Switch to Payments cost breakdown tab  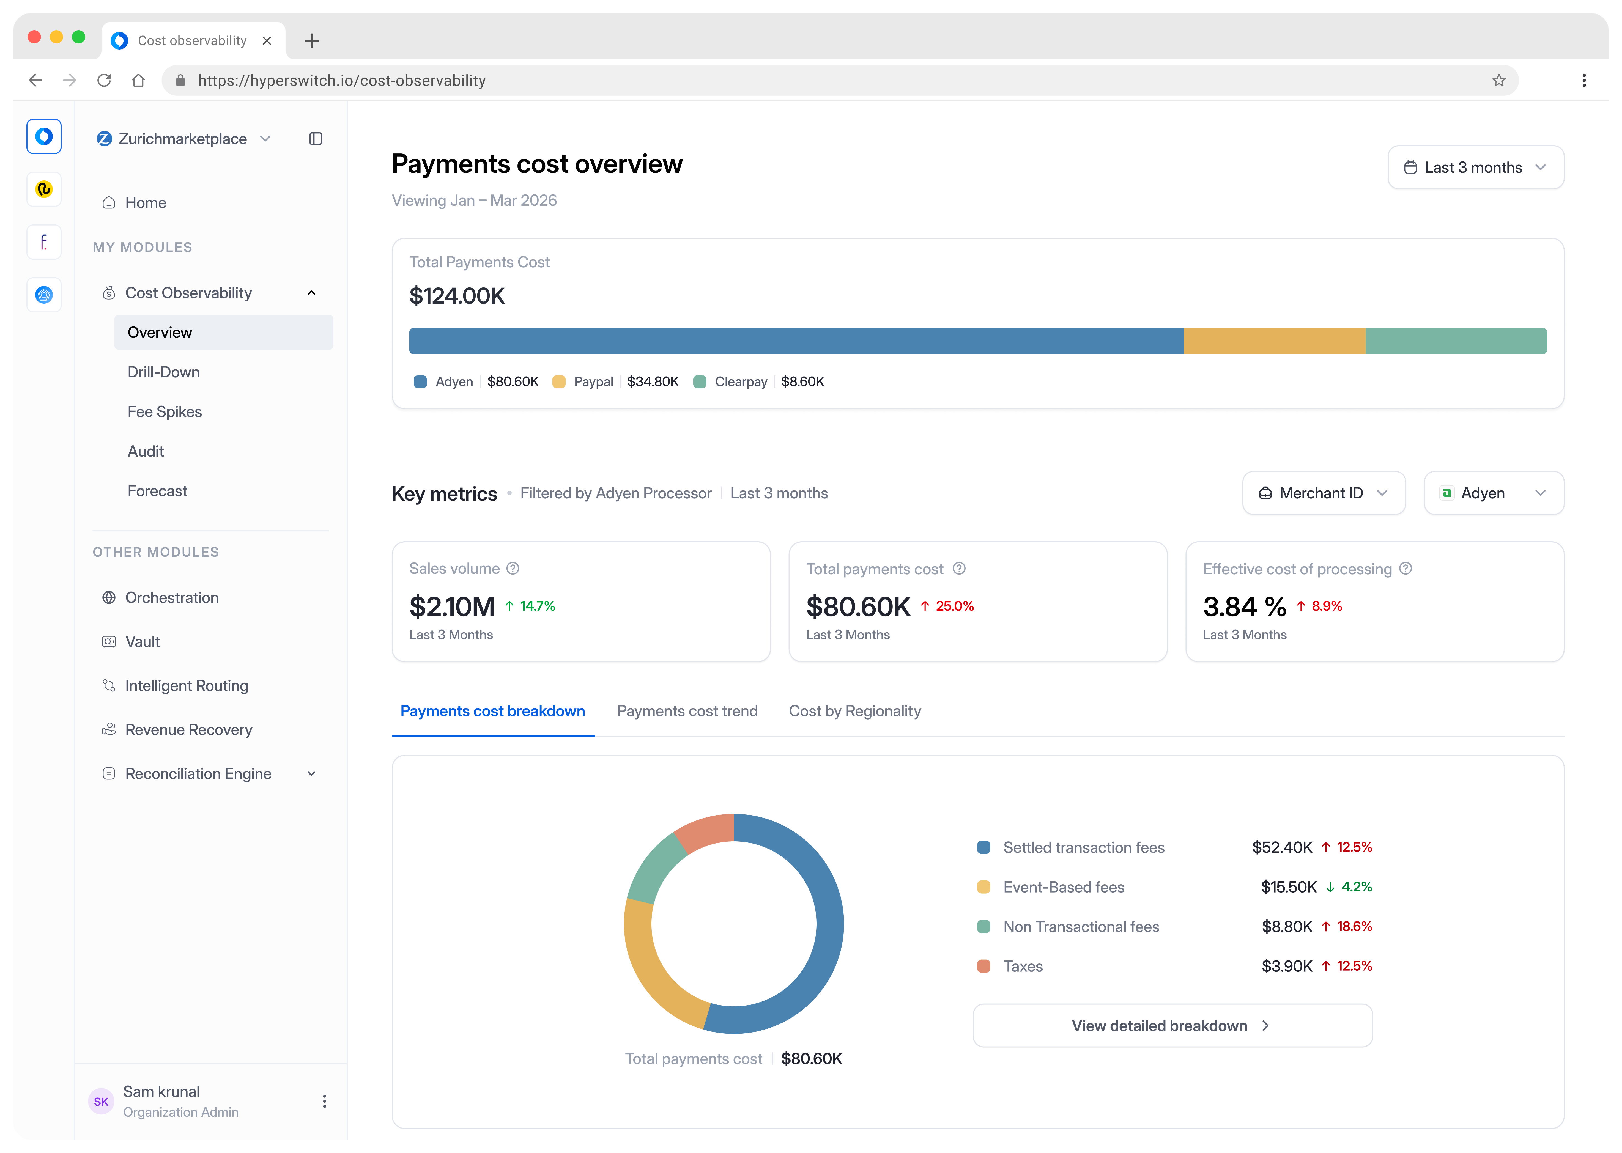pos(493,711)
